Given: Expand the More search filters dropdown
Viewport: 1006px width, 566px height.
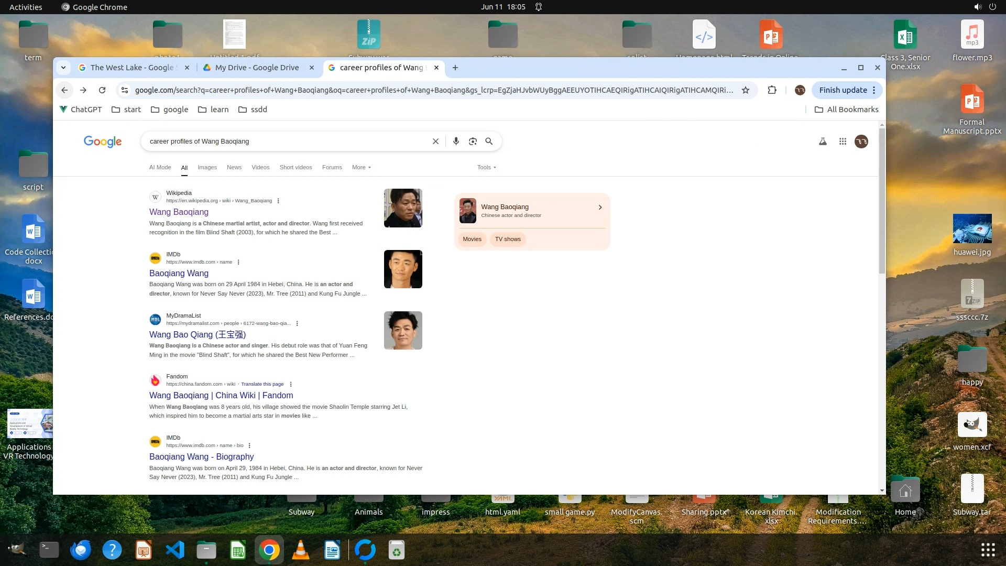Looking at the screenshot, I should 362,167.
